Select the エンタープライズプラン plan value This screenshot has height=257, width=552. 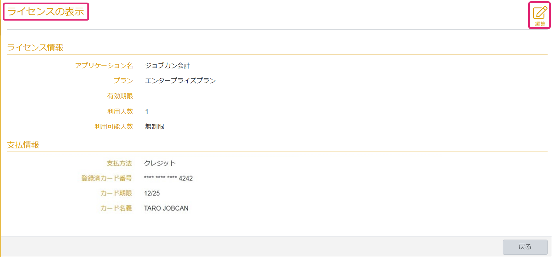pos(180,81)
